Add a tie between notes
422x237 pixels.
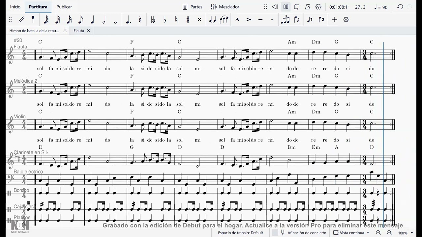212,20
